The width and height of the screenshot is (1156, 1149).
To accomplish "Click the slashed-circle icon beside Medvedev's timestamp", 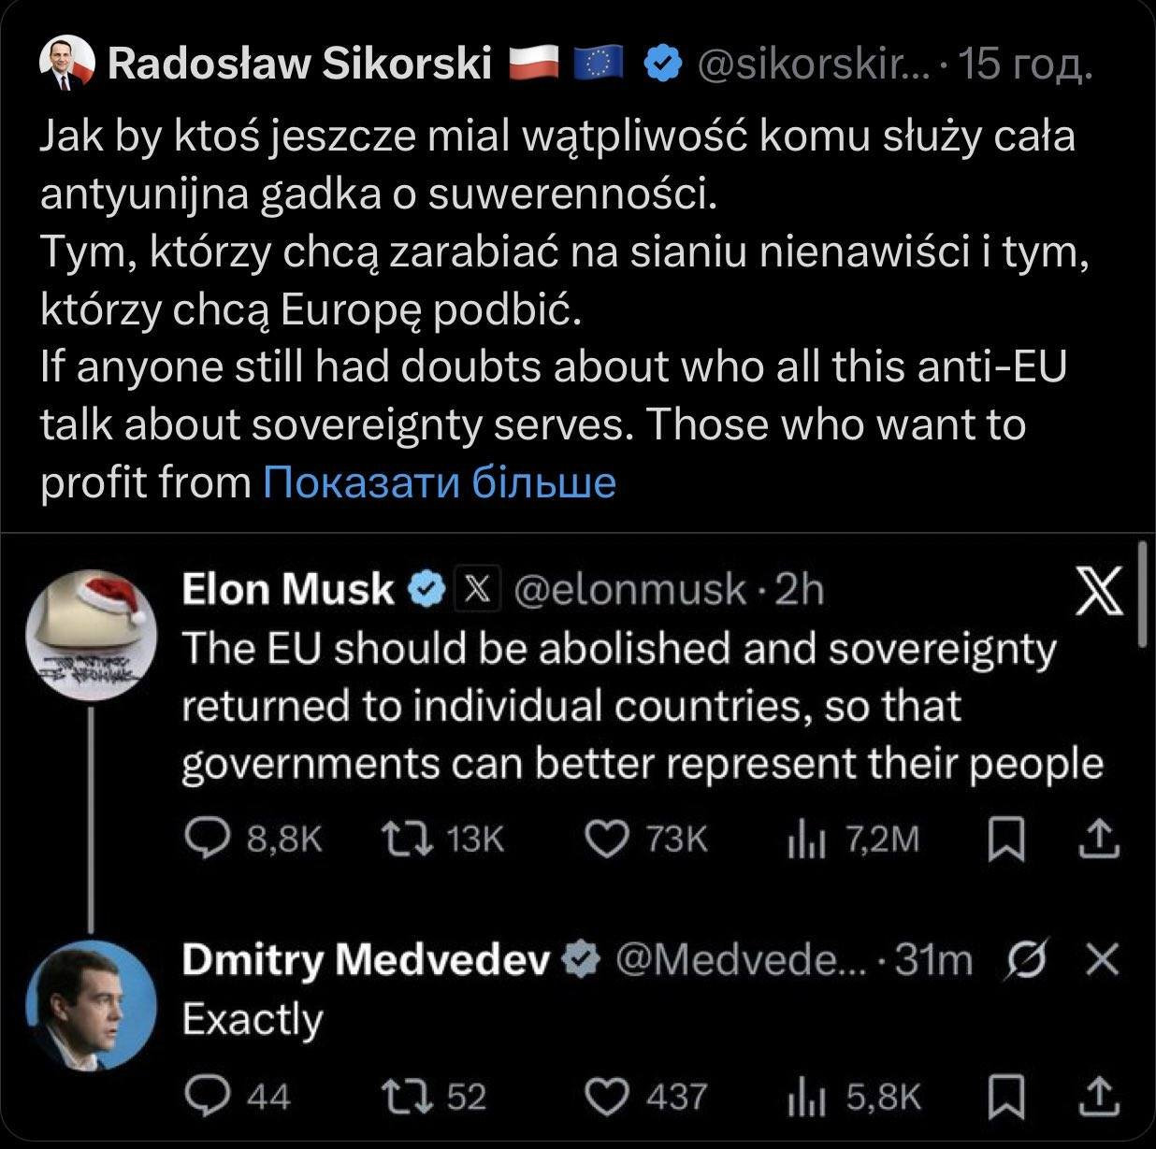I will (x=1027, y=959).
